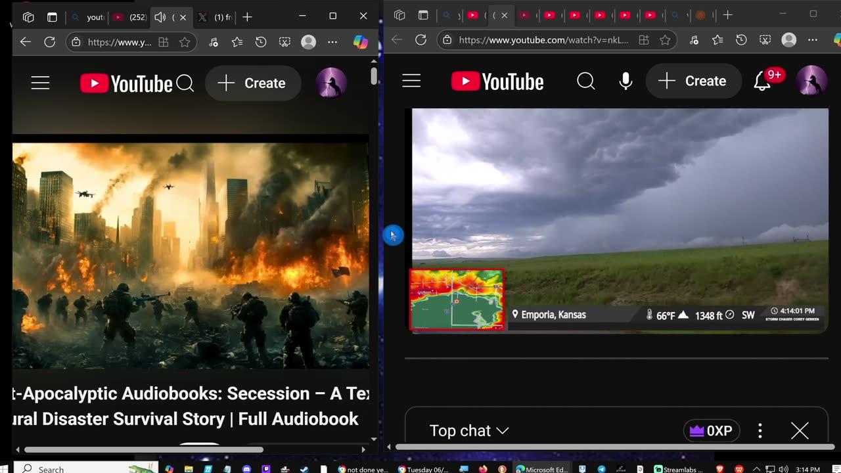Viewport: 841px width, 473px height.
Task: Open YouTube notifications bell showing 9+
Action: pos(763,81)
